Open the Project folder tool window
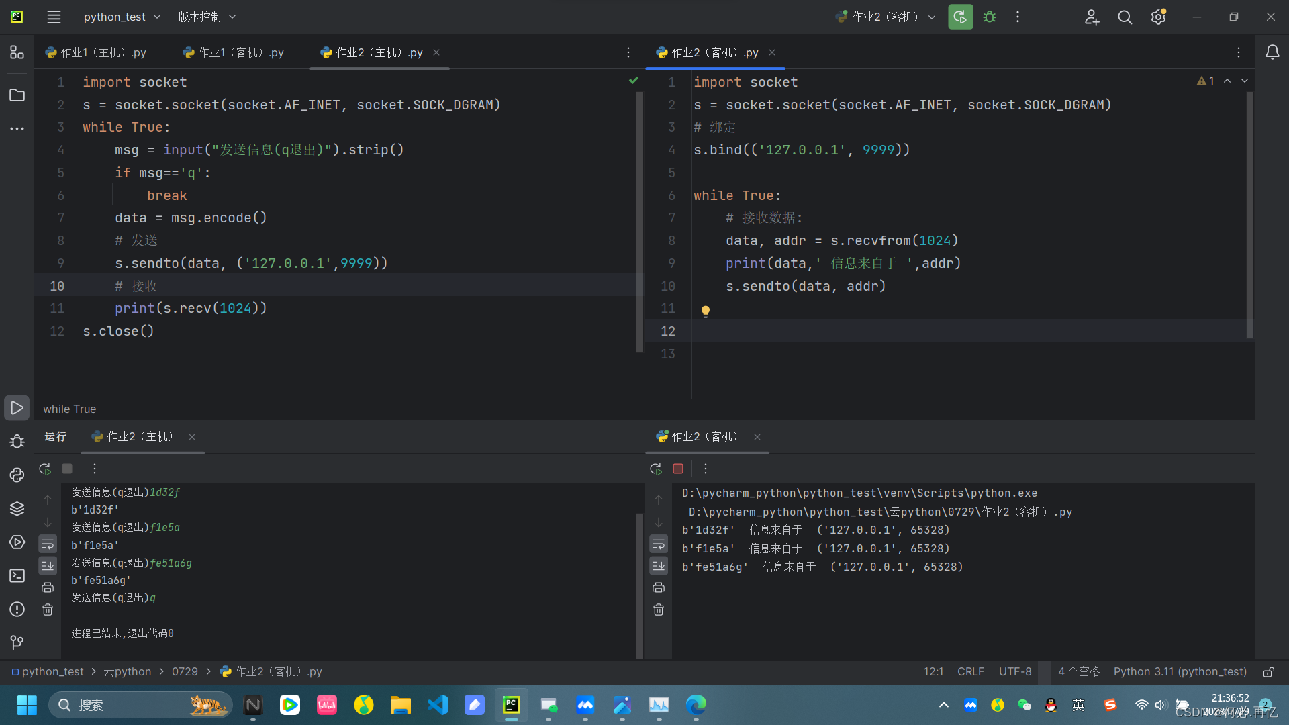Viewport: 1289px width, 725px height. point(17,95)
